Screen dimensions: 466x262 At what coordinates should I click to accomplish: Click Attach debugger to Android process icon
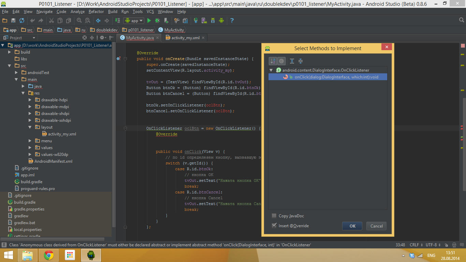coord(166,20)
